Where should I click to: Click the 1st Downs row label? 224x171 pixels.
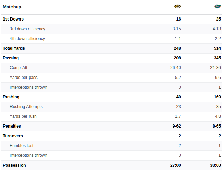[13, 19]
